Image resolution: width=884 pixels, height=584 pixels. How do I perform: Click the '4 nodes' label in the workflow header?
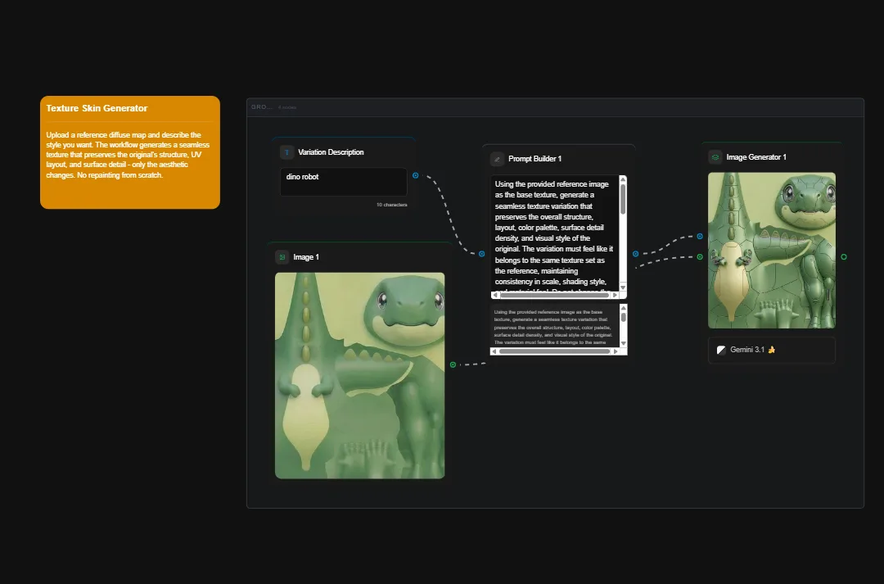point(286,106)
